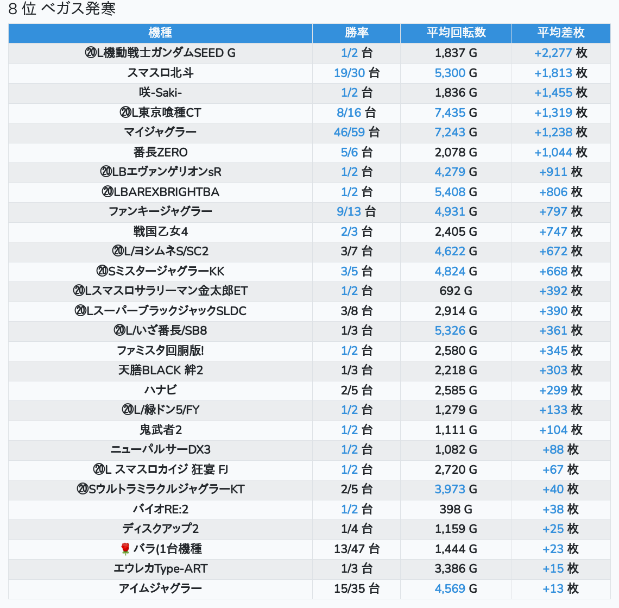The height and width of the screenshot is (608, 619).
Task: Select the +1,044 枚 average difference
Action: 560,152
